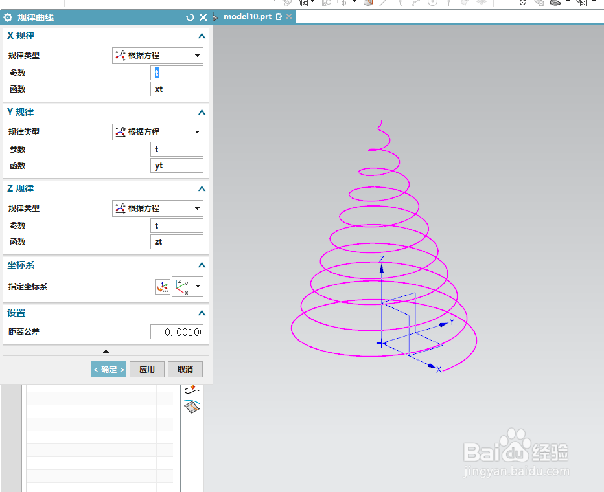Click the Y 规律 参数 field

(x=176, y=150)
